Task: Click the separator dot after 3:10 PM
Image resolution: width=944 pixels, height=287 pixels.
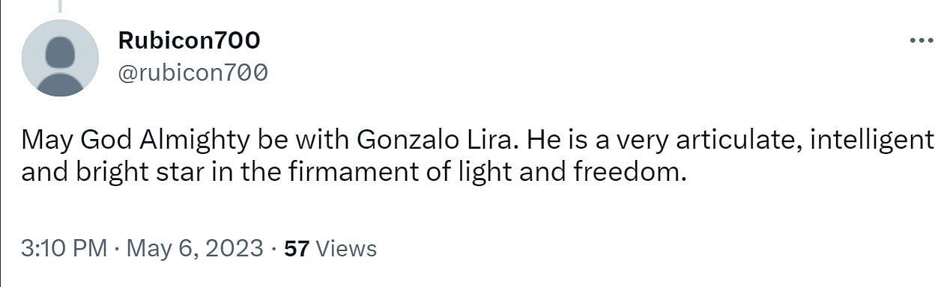Action: (118, 248)
